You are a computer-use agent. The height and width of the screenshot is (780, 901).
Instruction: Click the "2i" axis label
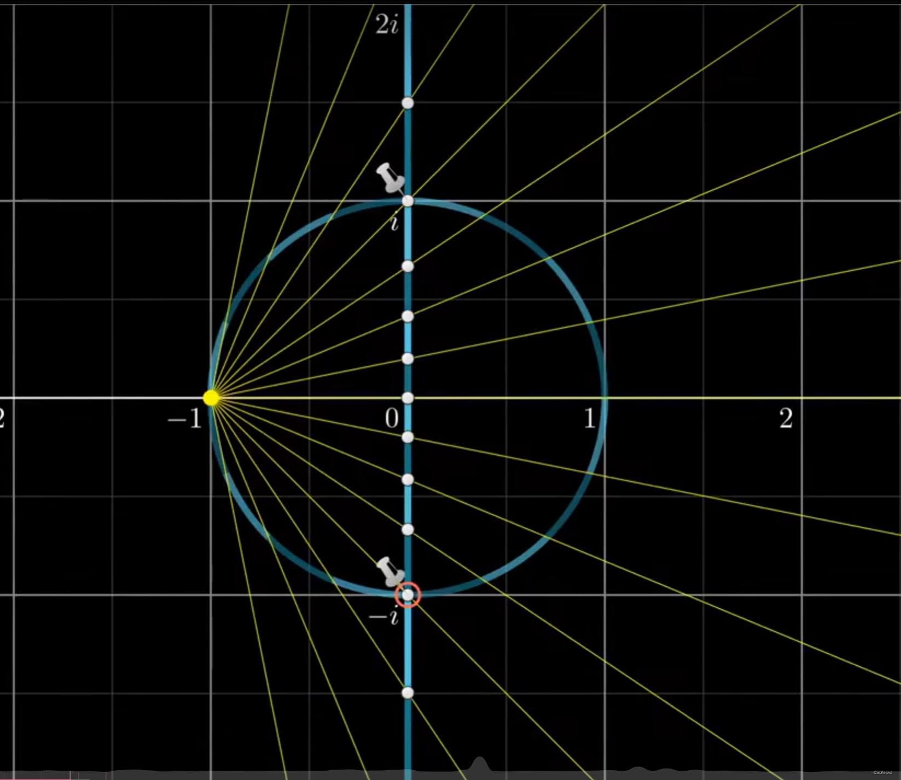coord(387,25)
